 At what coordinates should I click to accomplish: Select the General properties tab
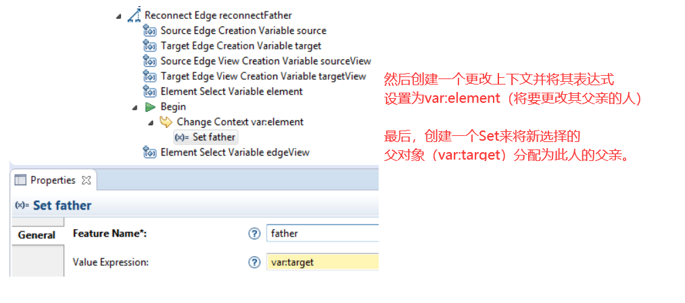(37, 235)
